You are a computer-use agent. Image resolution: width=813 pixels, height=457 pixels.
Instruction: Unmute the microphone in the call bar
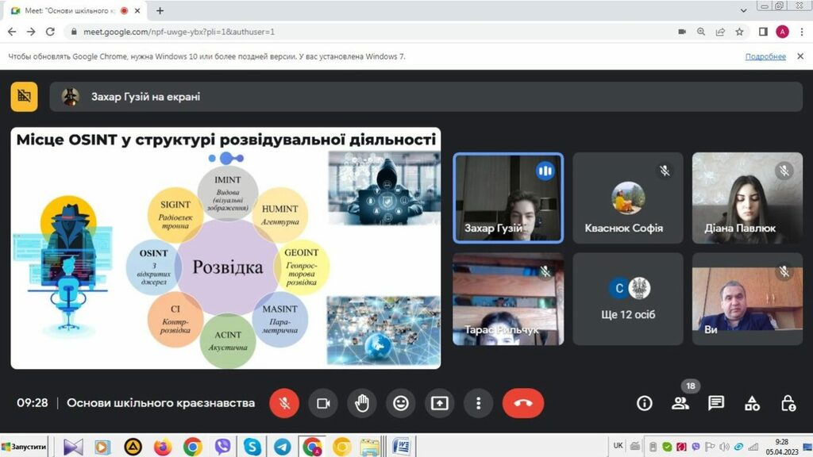click(x=284, y=403)
